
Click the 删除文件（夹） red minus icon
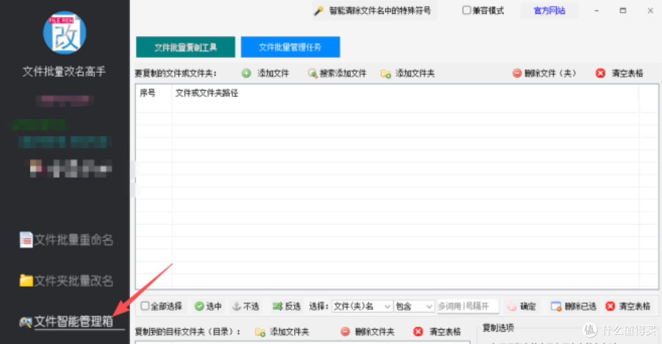(517, 74)
